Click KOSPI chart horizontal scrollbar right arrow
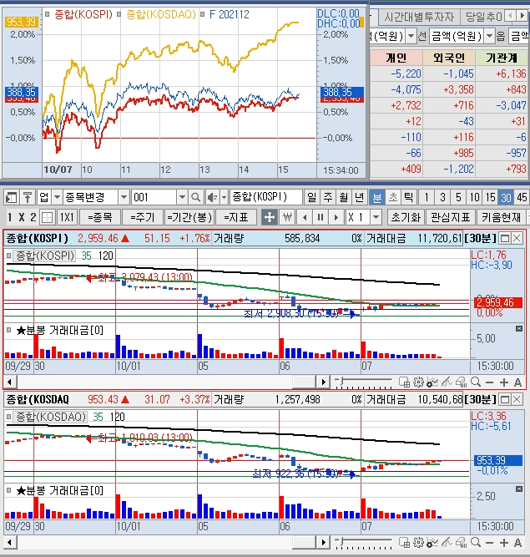530x557 pixels. [323, 382]
